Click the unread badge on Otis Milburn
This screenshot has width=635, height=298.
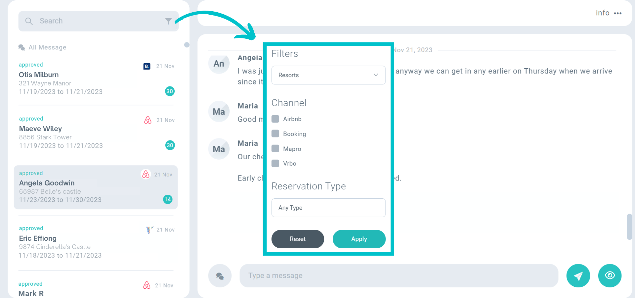tap(170, 91)
